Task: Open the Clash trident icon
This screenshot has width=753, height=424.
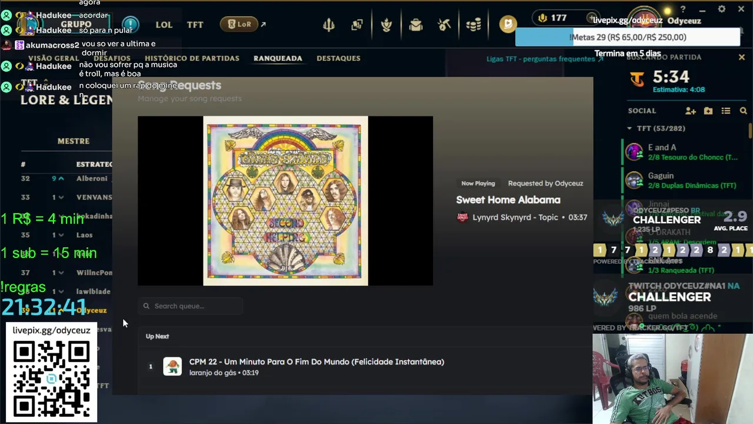Action: (x=329, y=25)
